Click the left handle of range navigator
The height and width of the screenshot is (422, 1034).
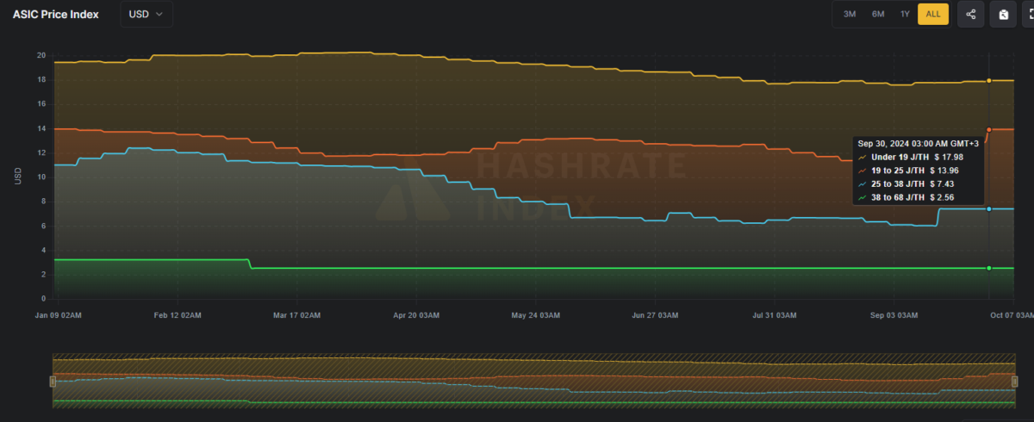click(x=53, y=381)
